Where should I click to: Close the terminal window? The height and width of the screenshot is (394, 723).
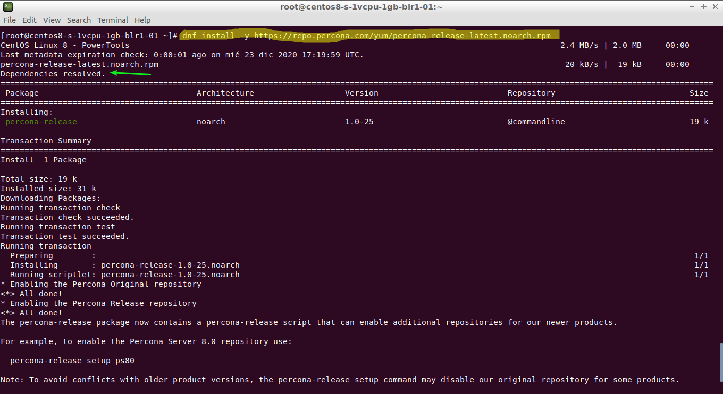715,7
